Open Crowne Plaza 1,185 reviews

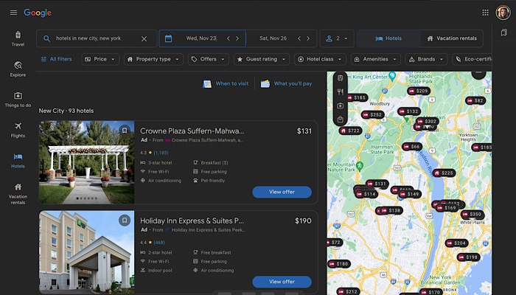coord(161,153)
